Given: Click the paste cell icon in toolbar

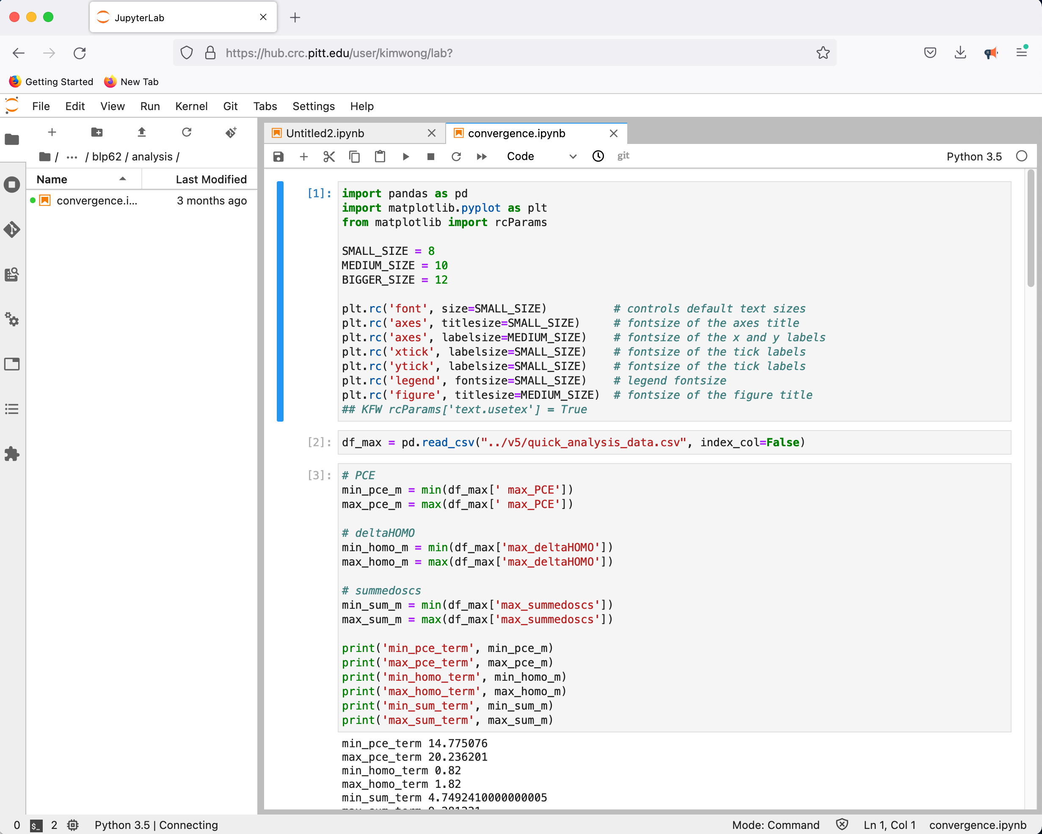Looking at the screenshot, I should (380, 156).
